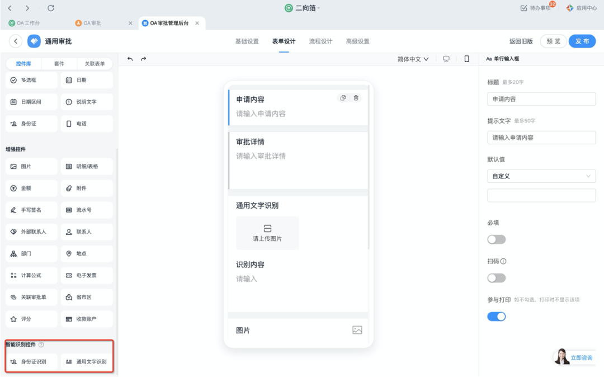604x377 pixels.
Task: Open the 简体中文 language dropdown
Action: click(x=413, y=59)
